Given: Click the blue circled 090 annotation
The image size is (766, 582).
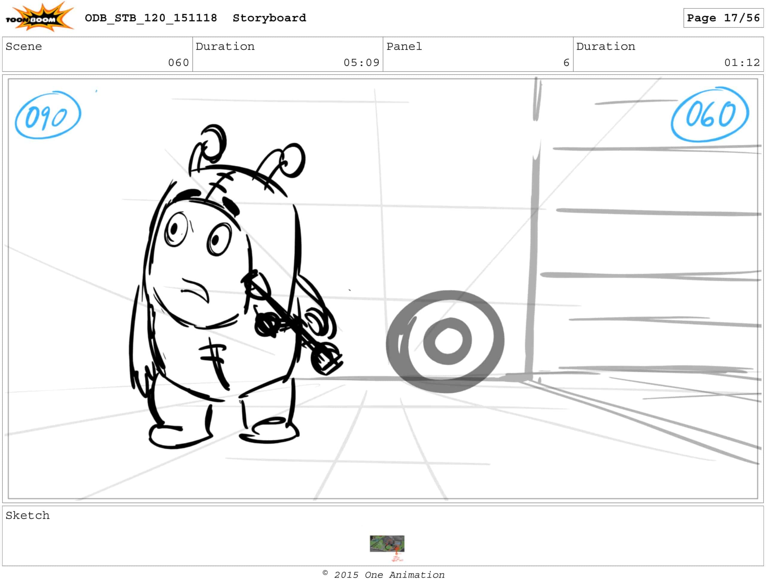Looking at the screenshot, I should click(48, 115).
